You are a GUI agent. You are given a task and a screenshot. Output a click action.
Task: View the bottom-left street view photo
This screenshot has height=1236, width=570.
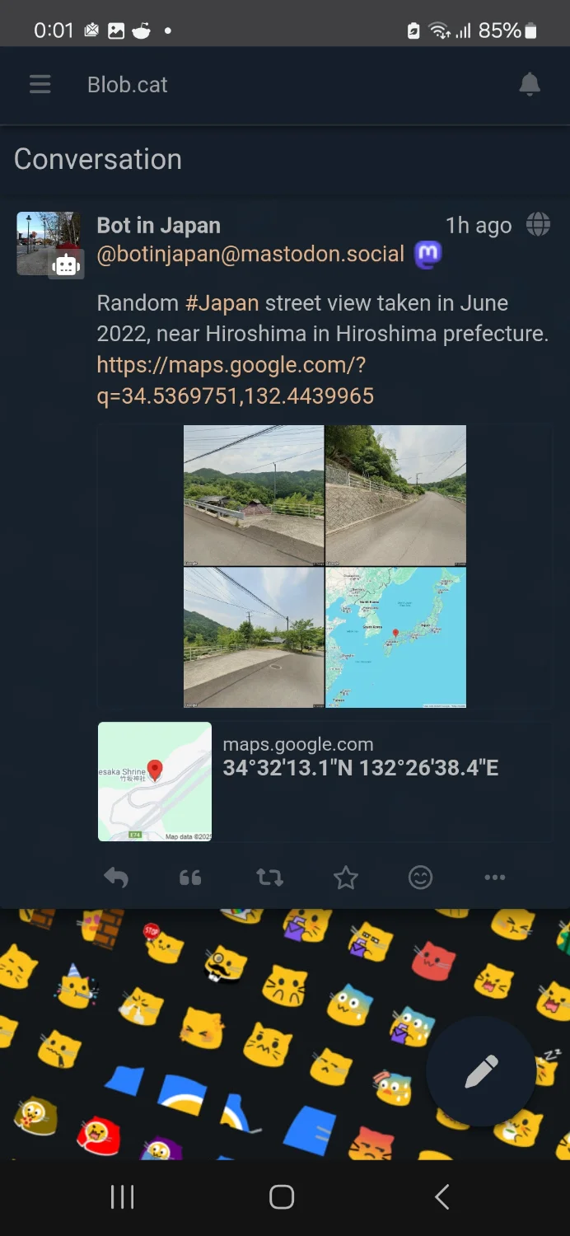[x=254, y=638]
